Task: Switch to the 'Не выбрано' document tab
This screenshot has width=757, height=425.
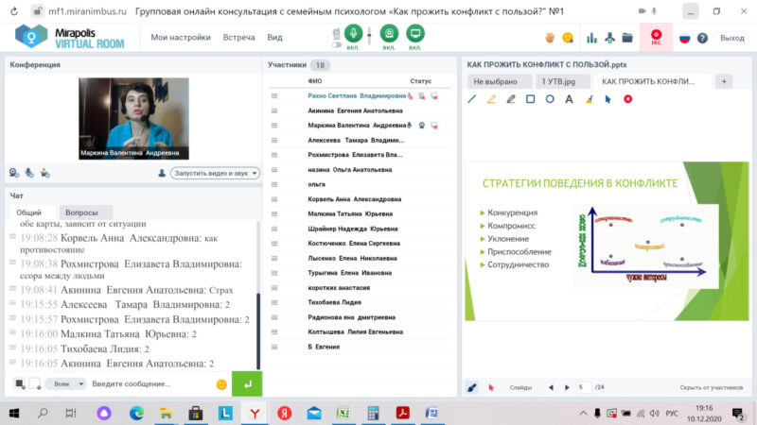Action: click(500, 81)
